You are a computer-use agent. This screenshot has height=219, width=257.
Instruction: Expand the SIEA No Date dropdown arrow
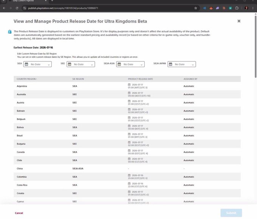(49, 65)
